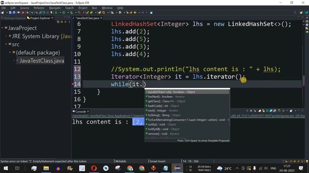
Task: Select next() : Integer proposal
Action: pyautogui.click(x=187, y=111)
